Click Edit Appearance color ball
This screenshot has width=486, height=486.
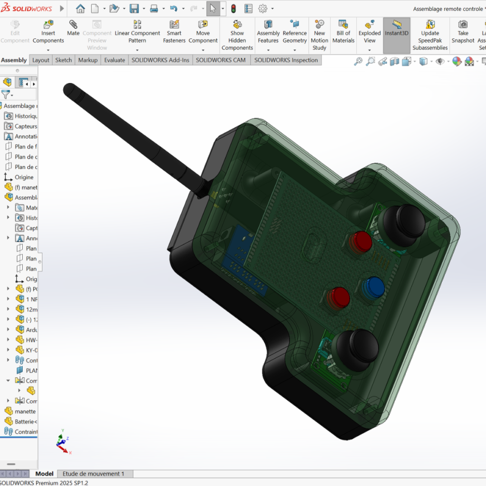point(457,61)
